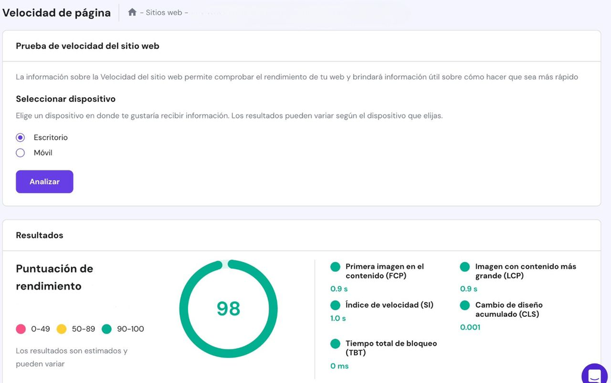The height and width of the screenshot is (383, 611).
Task: Select the Escritorio radio button
Action: (x=20, y=137)
